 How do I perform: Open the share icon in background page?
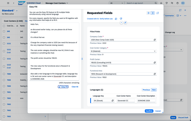(178, 15)
